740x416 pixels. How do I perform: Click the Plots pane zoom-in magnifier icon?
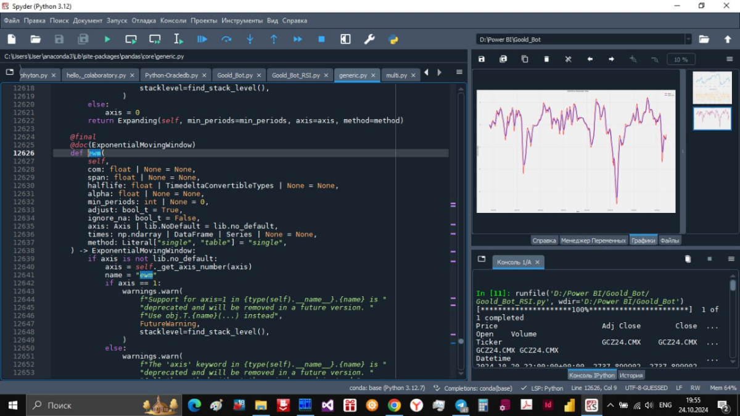(633, 59)
